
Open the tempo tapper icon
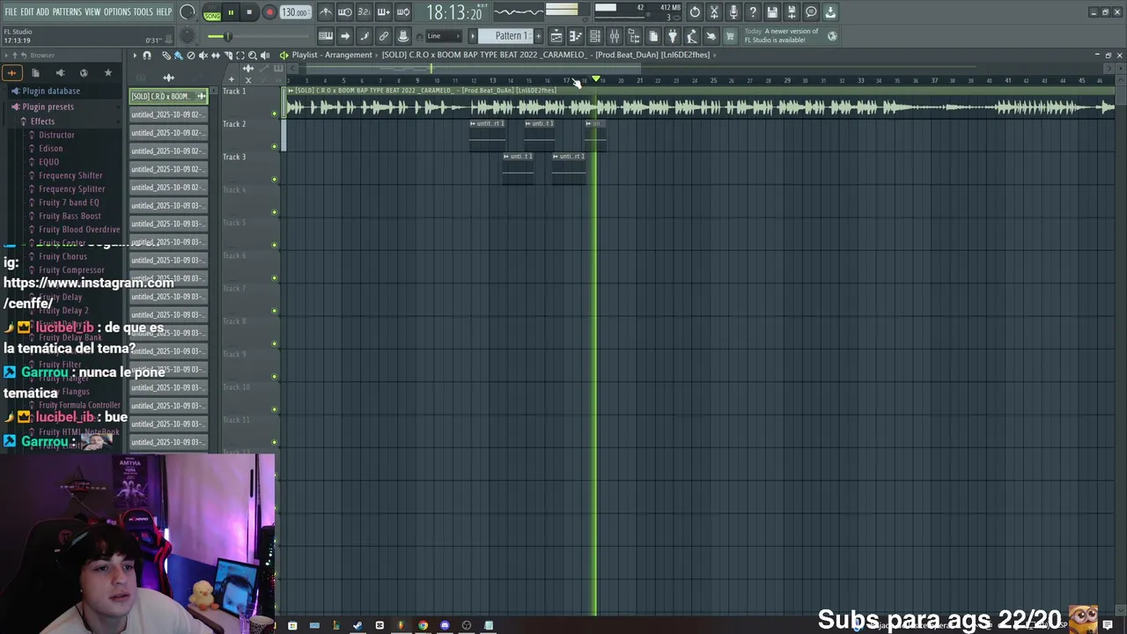point(692,36)
